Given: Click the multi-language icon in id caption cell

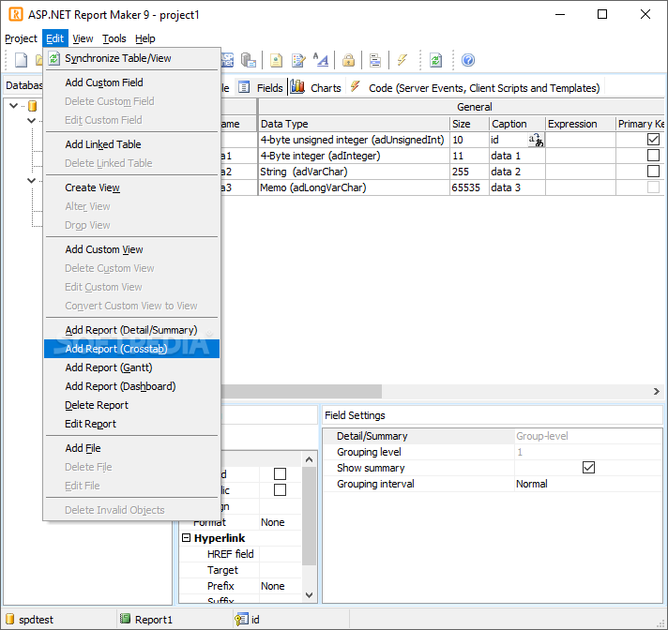Looking at the screenshot, I should point(536,140).
